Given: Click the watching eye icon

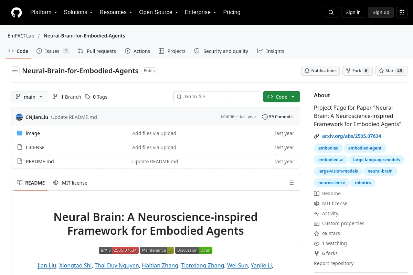Looking at the screenshot, I should click(317, 243).
